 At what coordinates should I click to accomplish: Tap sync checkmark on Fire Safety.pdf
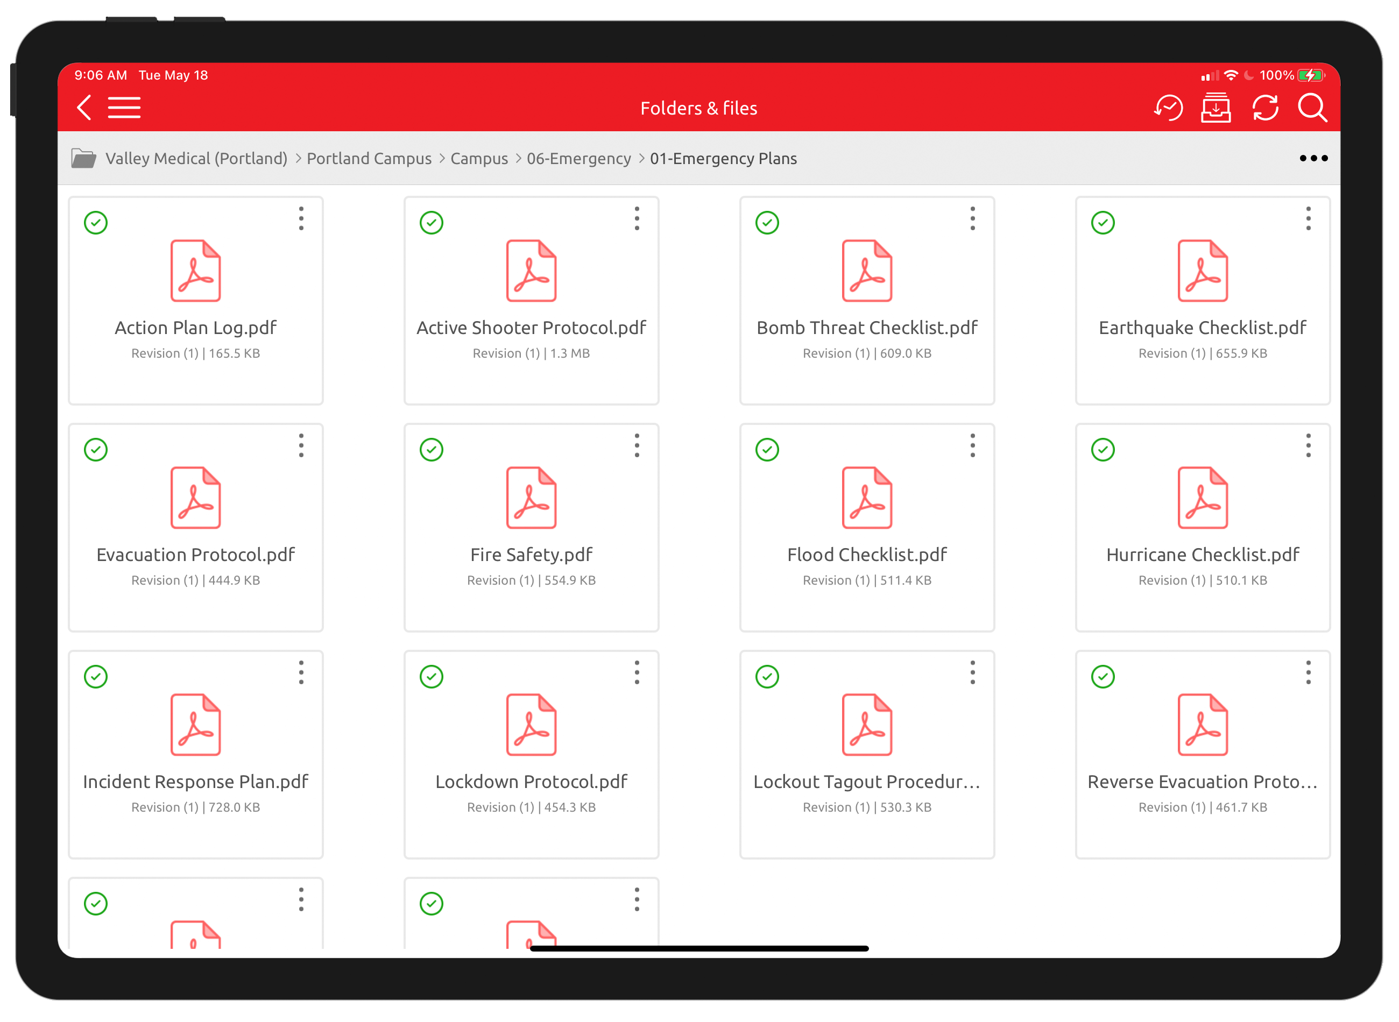click(432, 450)
